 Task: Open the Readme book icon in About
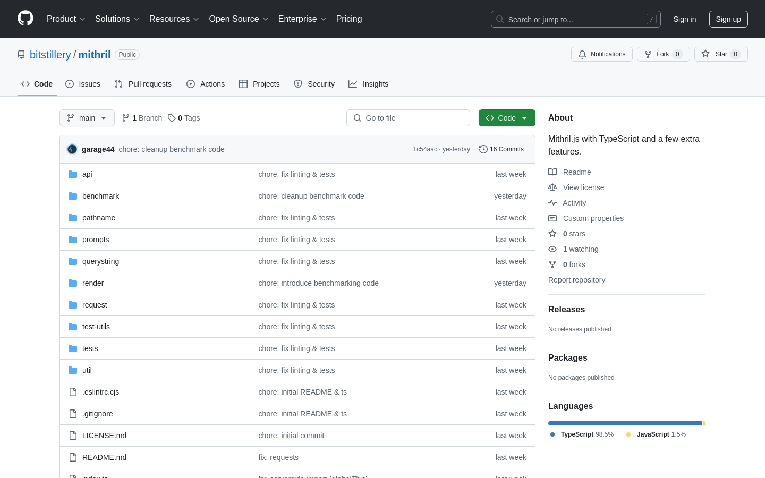point(552,172)
